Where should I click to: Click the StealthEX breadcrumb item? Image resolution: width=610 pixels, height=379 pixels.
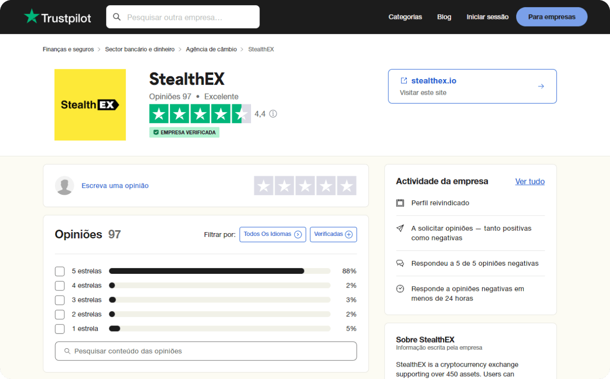click(x=261, y=49)
